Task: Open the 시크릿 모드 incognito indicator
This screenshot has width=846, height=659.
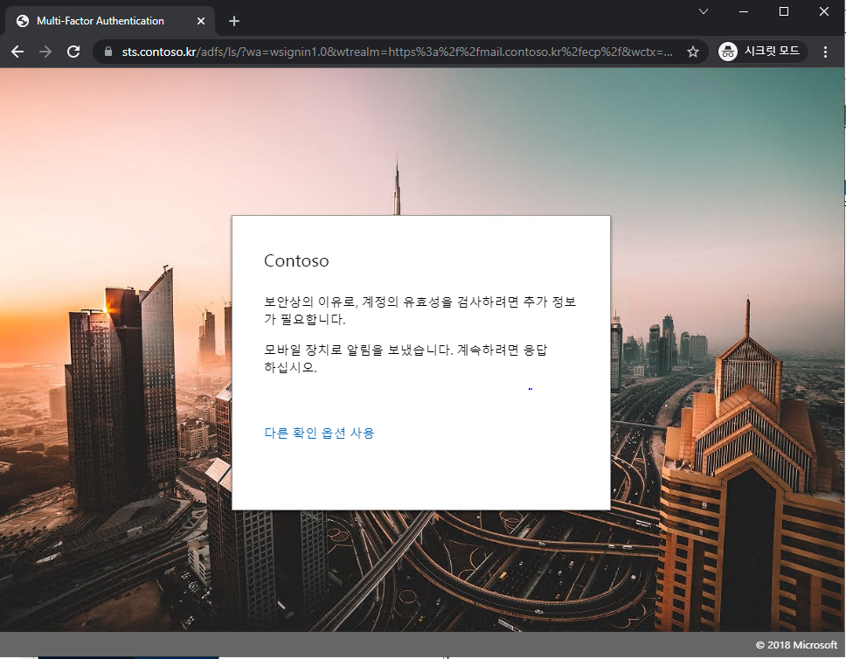Action: coord(762,52)
